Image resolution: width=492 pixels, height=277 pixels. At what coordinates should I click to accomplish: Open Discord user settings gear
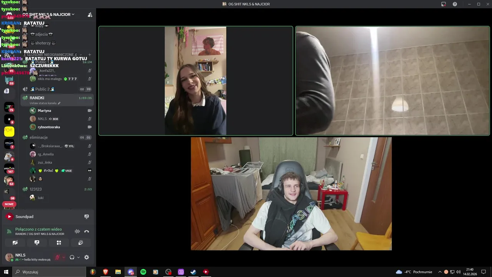click(x=86, y=257)
